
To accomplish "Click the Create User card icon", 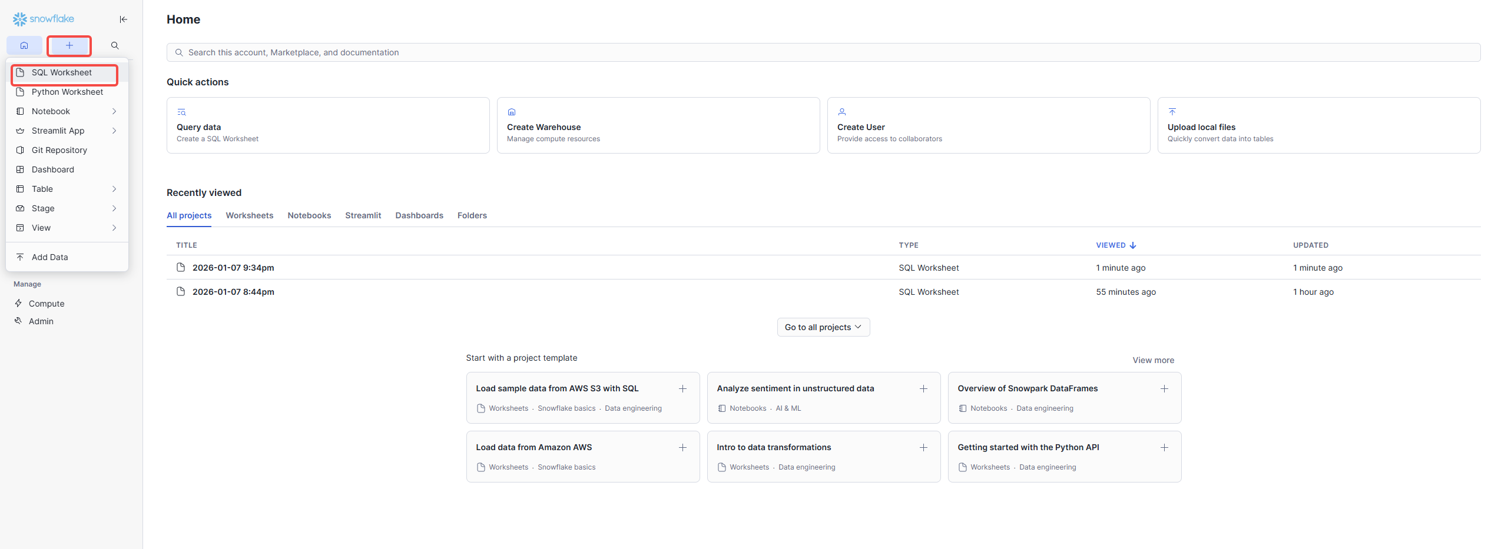I will point(842,112).
